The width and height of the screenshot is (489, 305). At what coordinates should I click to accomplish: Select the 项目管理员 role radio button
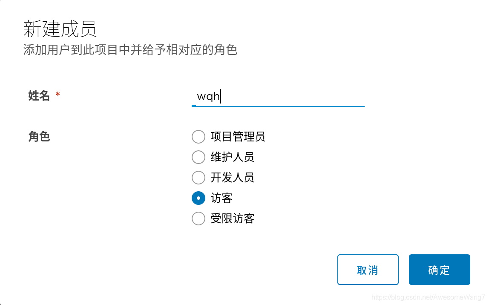pos(198,137)
